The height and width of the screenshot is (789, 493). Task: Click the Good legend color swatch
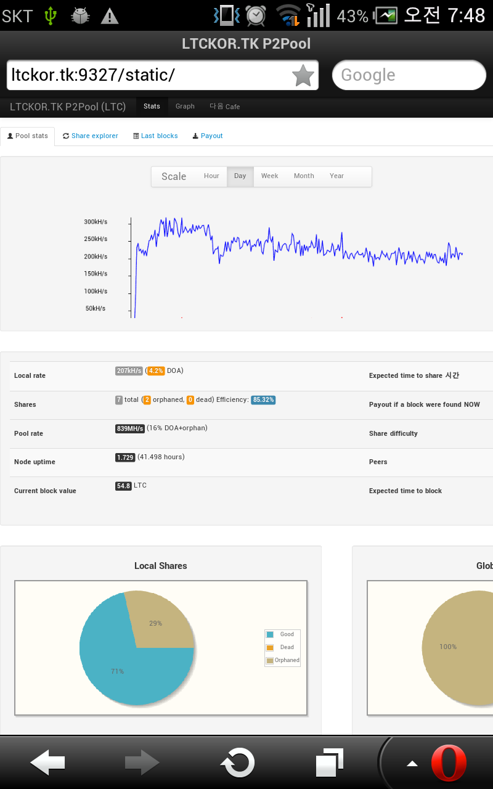click(269, 634)
